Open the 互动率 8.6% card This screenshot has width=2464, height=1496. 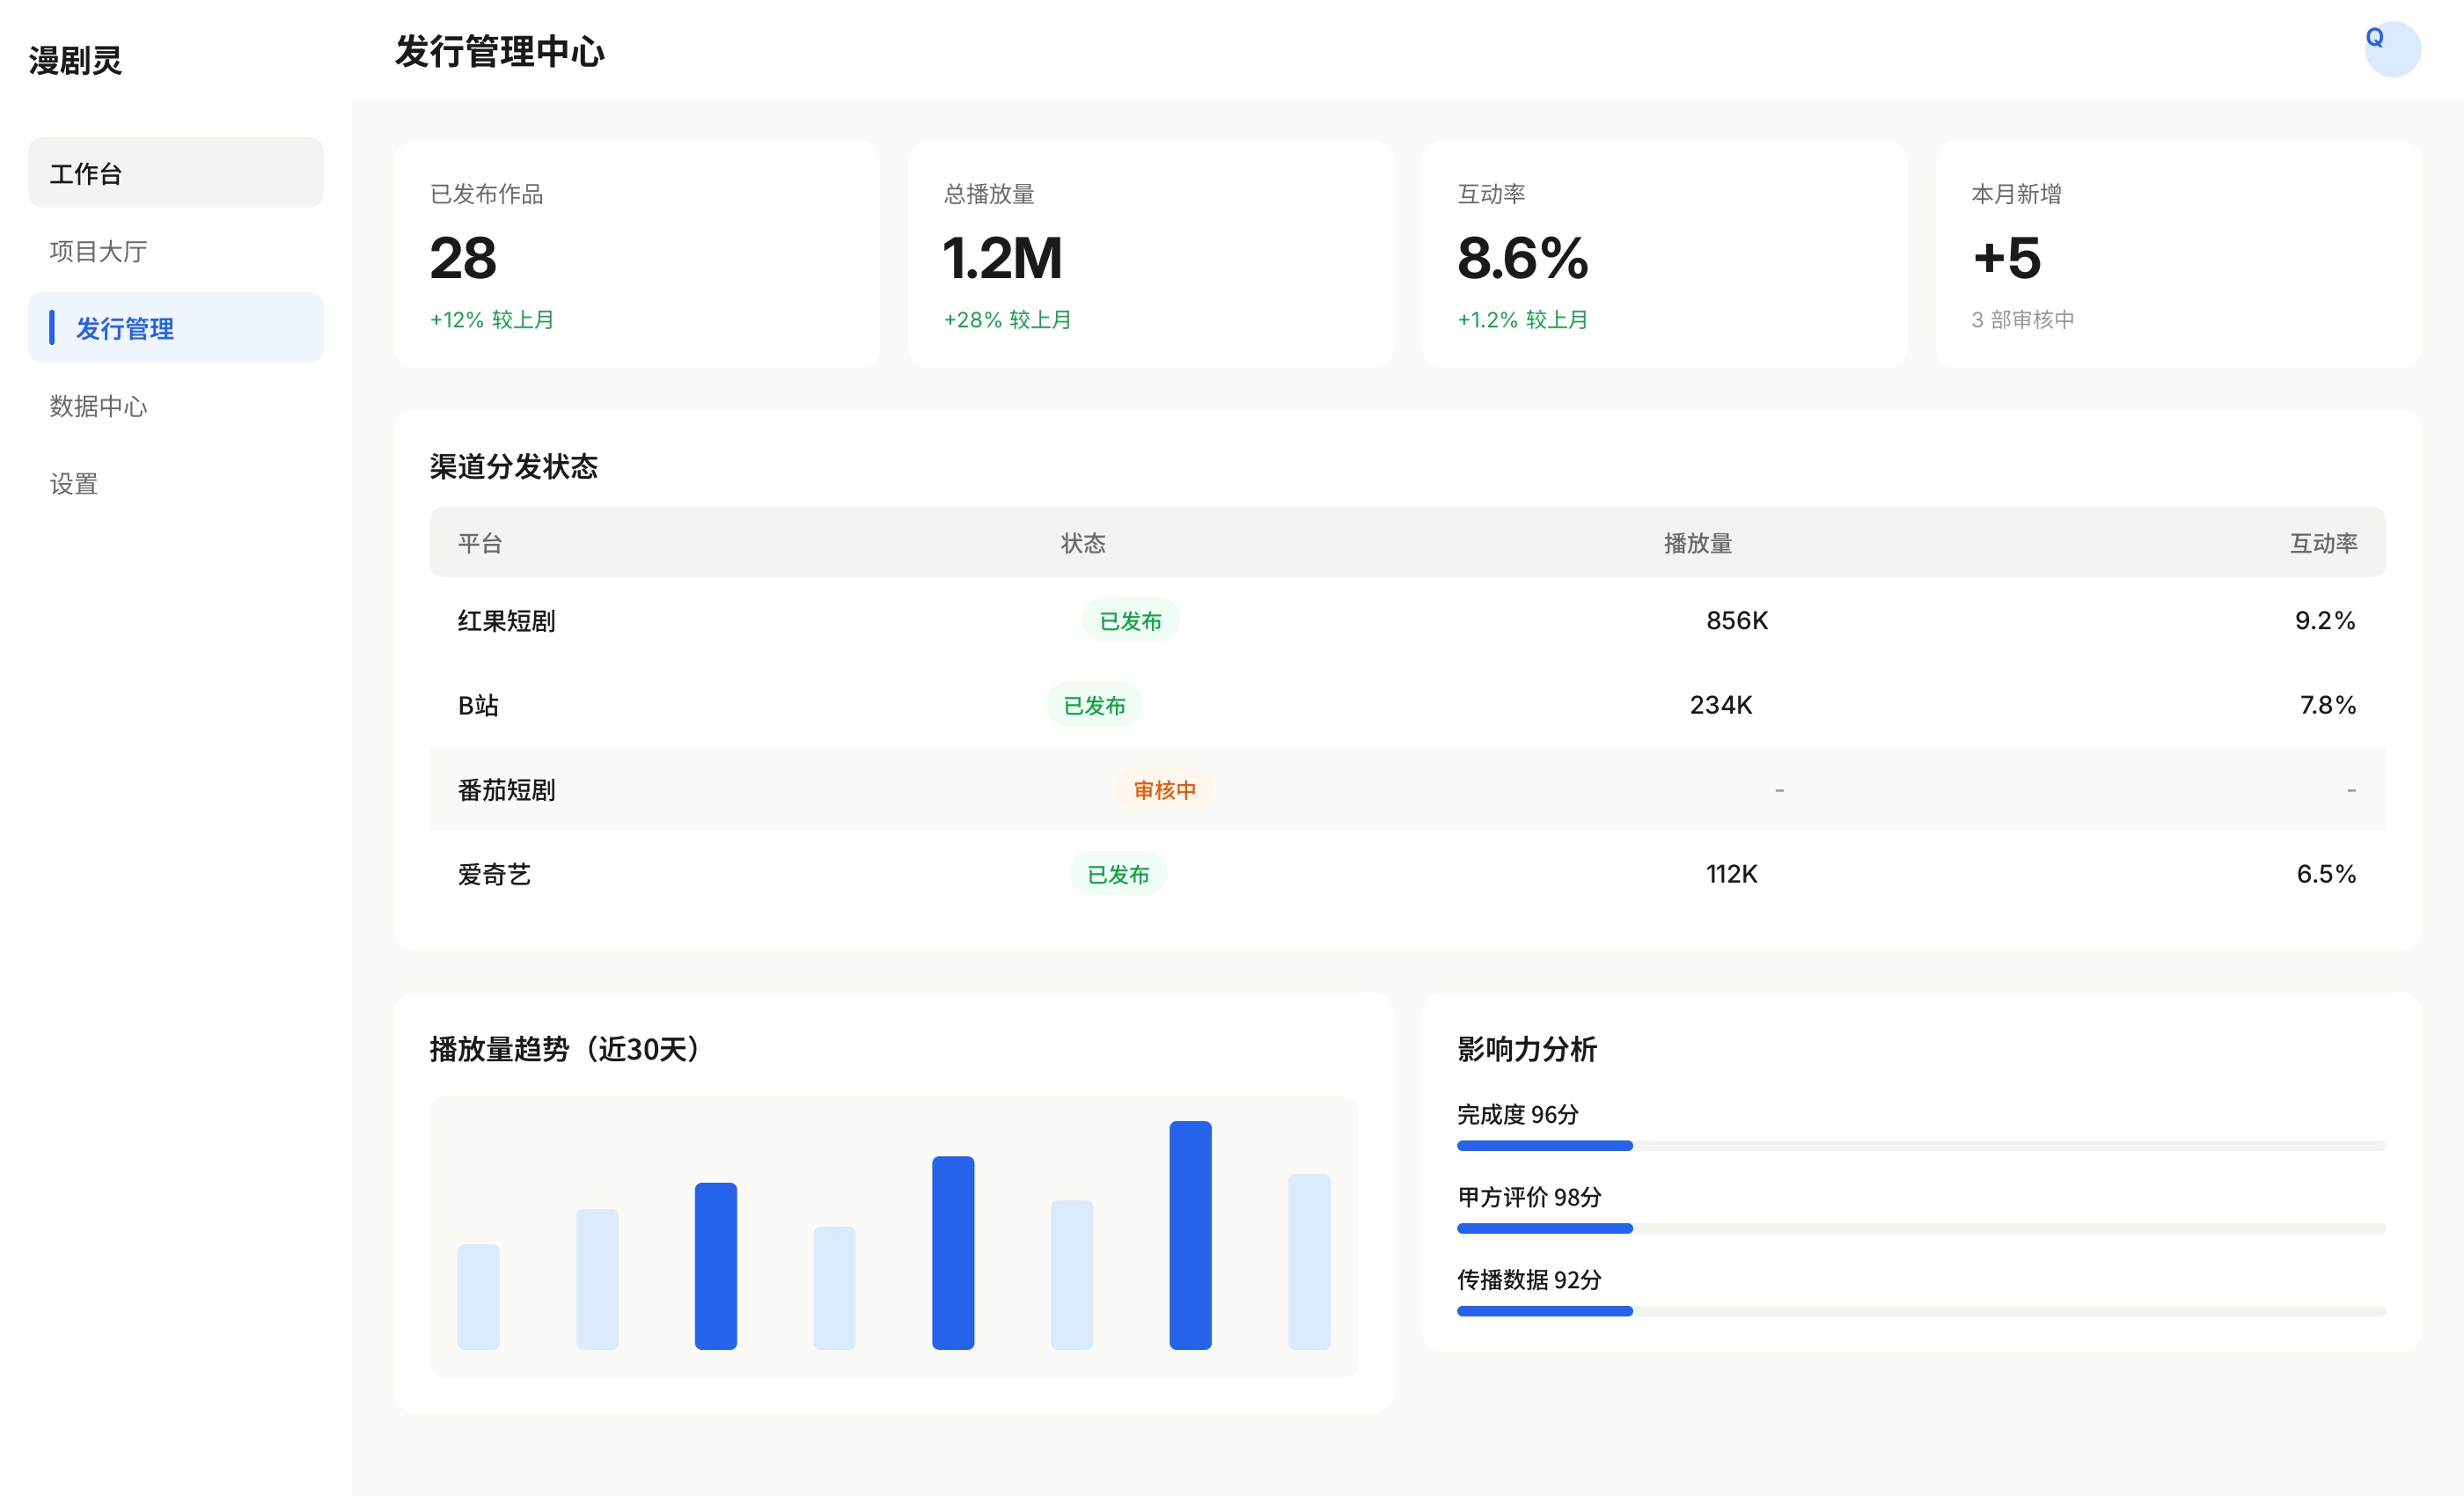[1664, 254]
